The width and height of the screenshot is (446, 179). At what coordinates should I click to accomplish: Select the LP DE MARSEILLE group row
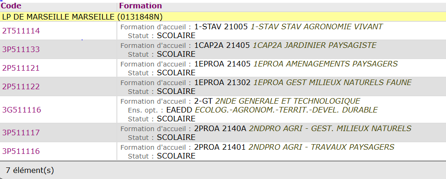click(223, 17)
